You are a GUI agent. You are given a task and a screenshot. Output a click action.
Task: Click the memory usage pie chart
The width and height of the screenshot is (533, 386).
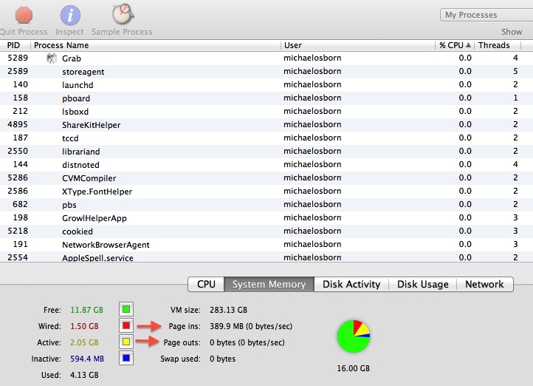tap(354, 336)
